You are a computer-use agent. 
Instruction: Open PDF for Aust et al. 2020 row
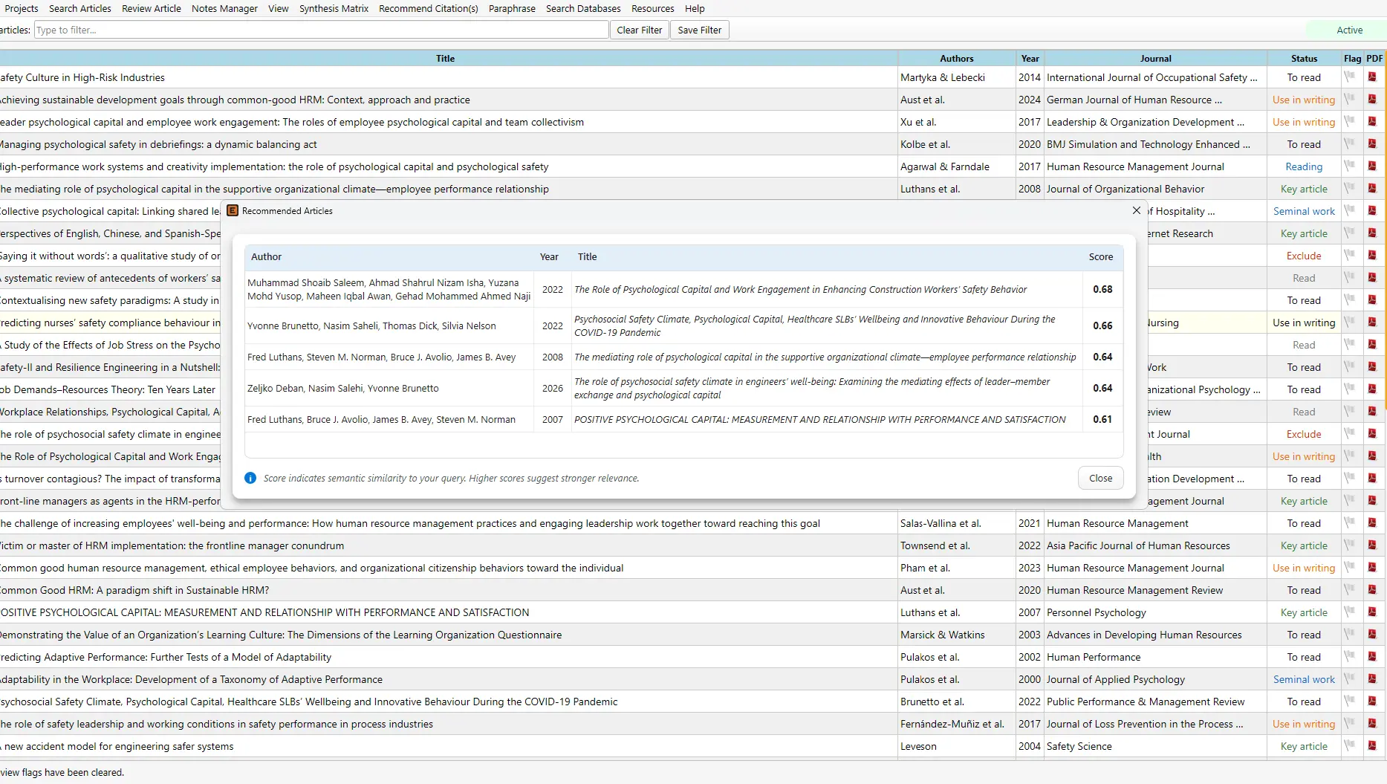pos(1372,589)
